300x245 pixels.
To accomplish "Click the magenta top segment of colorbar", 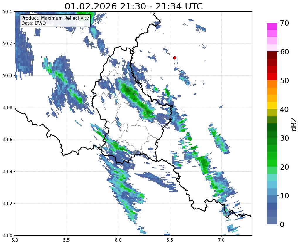I will click(x=272, y=26).
